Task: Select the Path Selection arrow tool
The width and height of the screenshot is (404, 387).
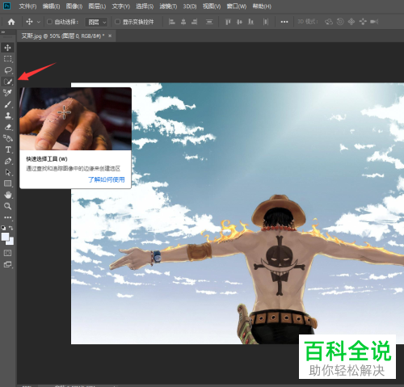Action: [7, 172]
